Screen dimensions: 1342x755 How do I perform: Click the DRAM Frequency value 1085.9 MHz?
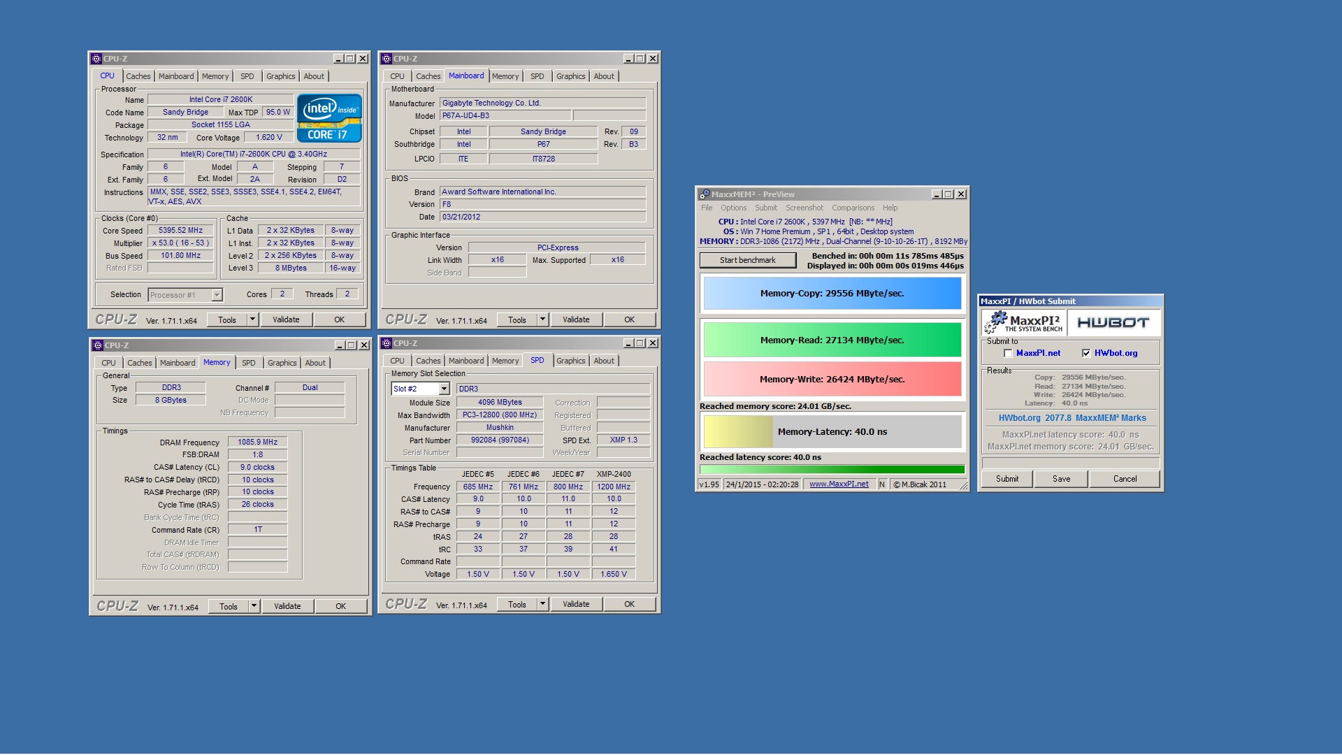[x=257, y=443]
